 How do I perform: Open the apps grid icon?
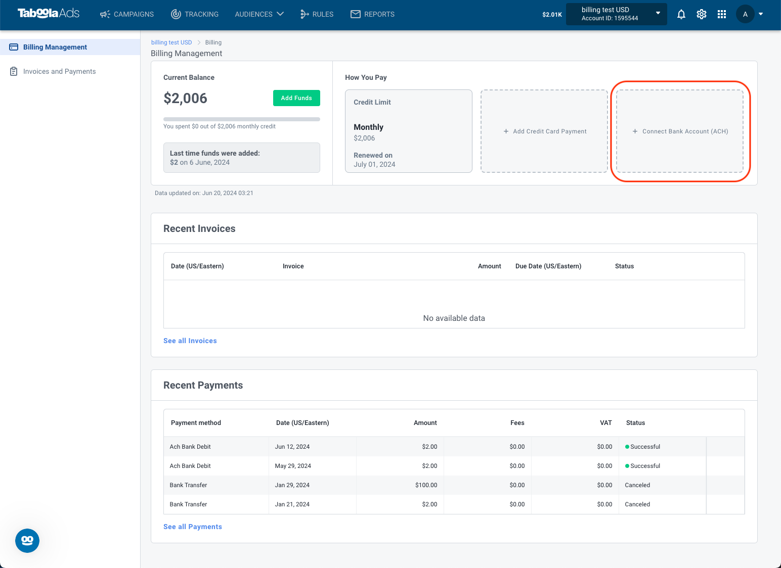(722, 14)
